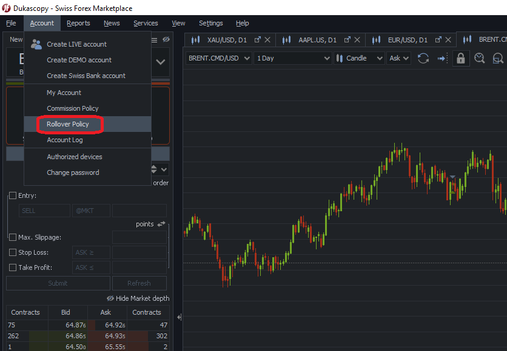Open the News menu

coord(112,23)
